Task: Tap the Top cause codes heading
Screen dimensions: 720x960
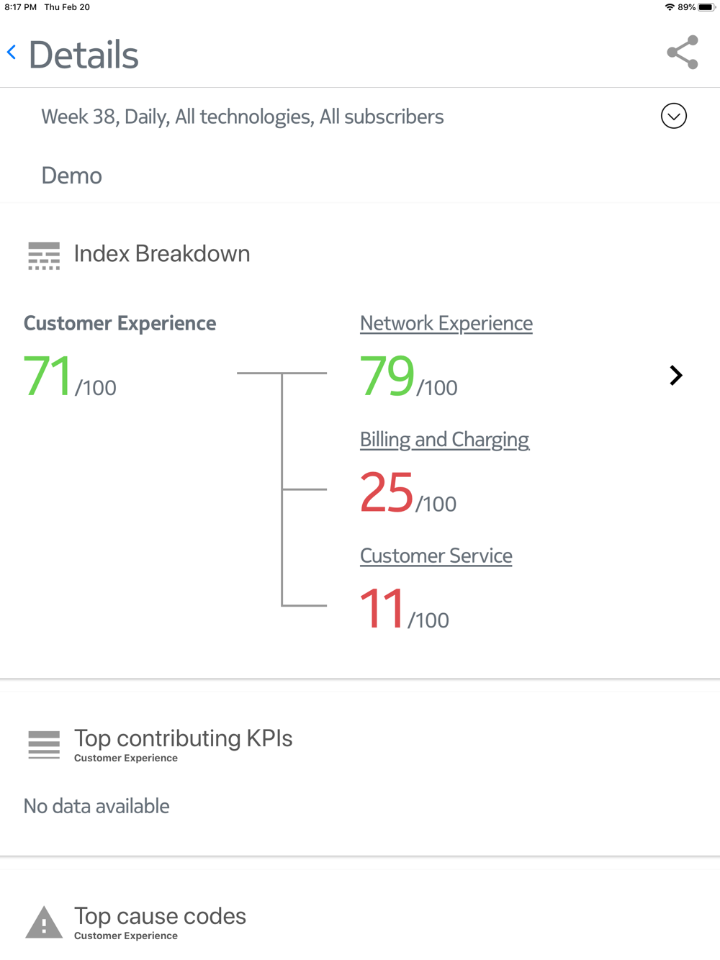Action: (160, 916)
